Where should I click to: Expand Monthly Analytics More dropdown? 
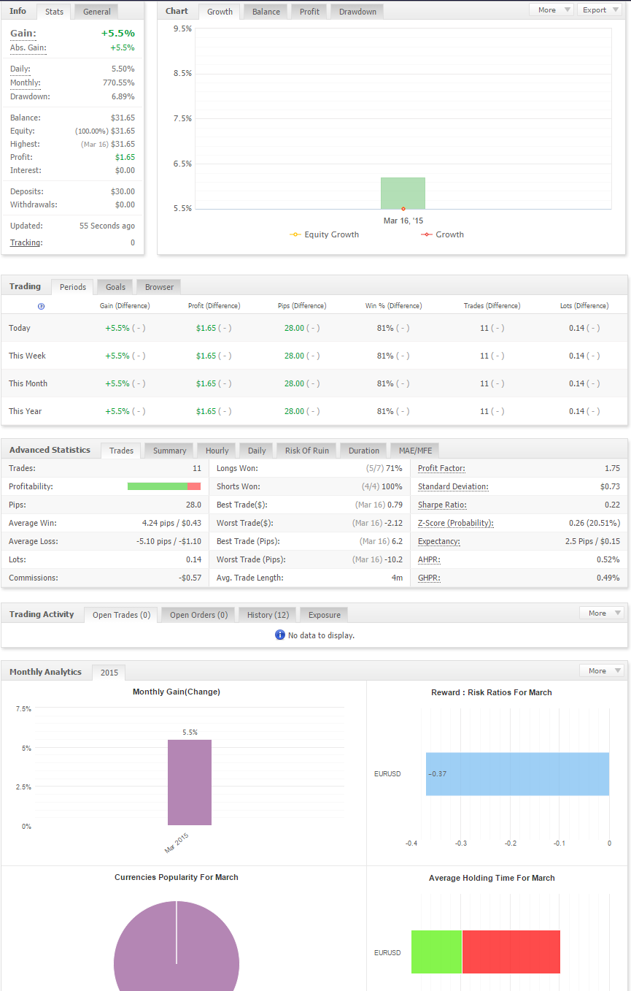(x=602, y=671)
